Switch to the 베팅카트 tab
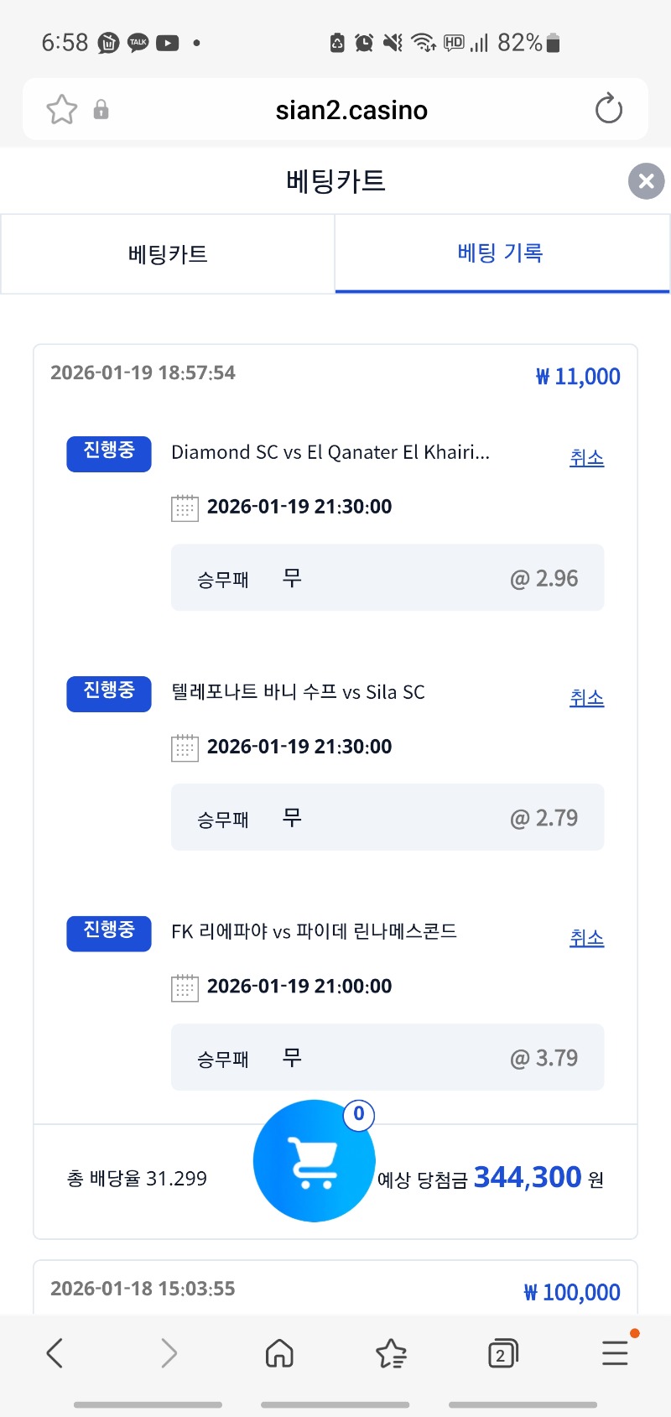 [168, 254]
